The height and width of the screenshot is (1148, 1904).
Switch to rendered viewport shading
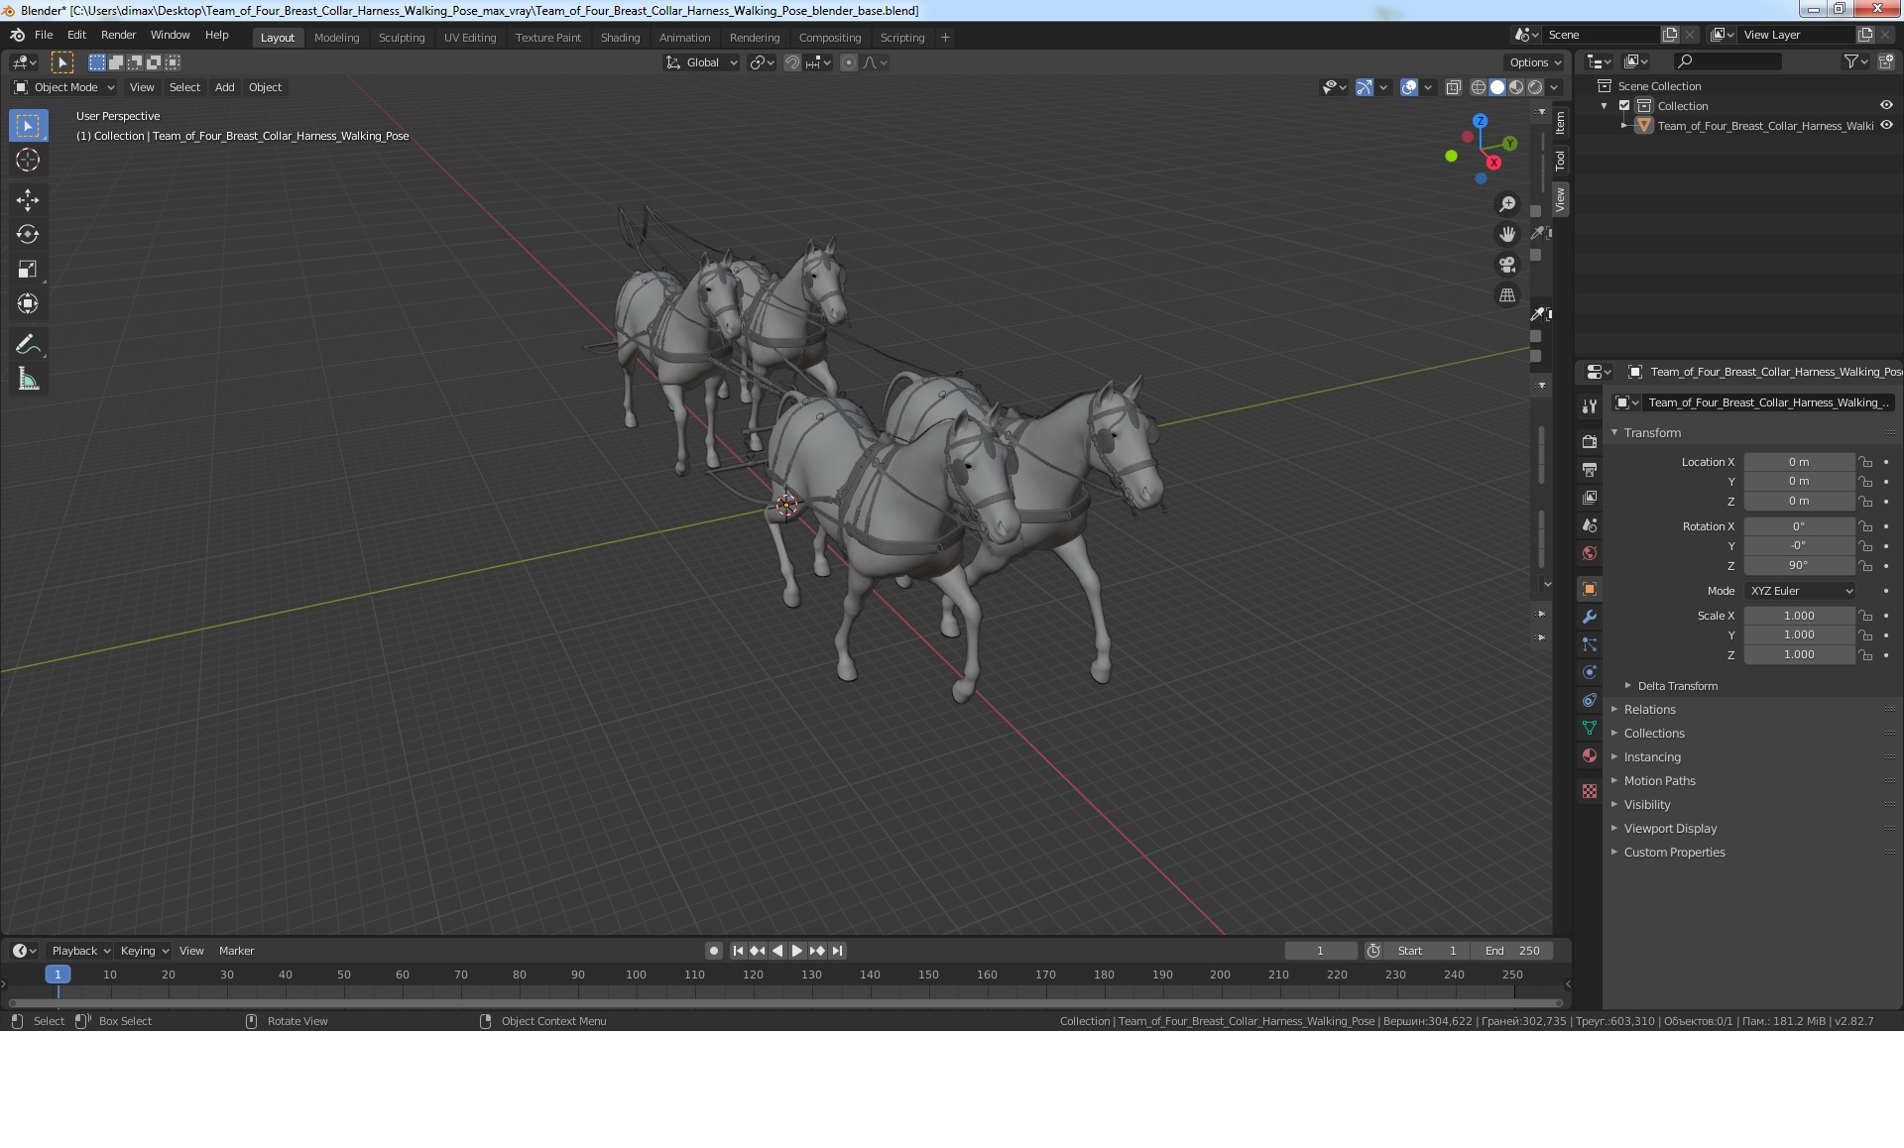tap(1535, 87)
